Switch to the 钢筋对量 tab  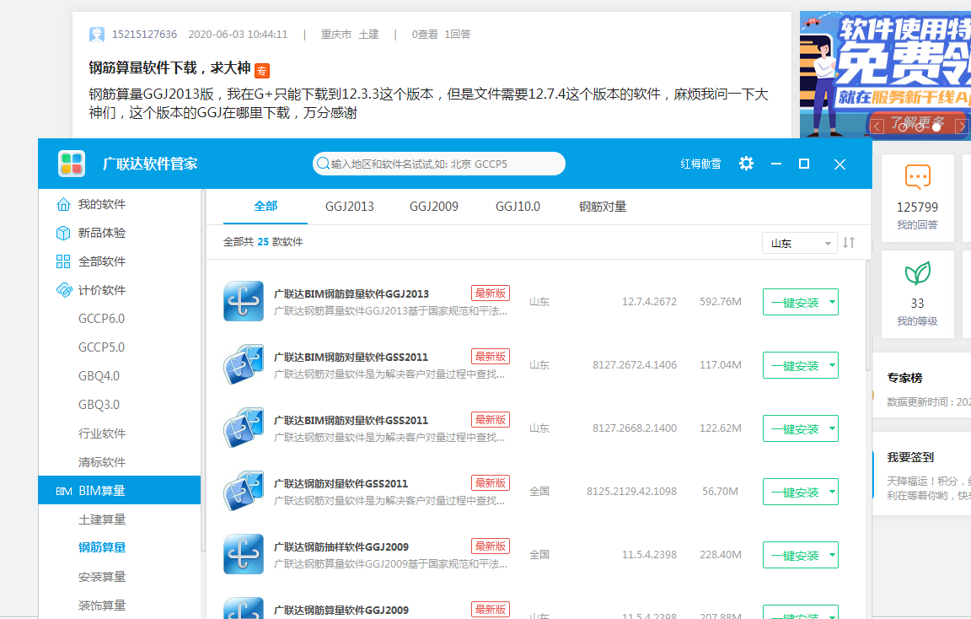(603, 207)
